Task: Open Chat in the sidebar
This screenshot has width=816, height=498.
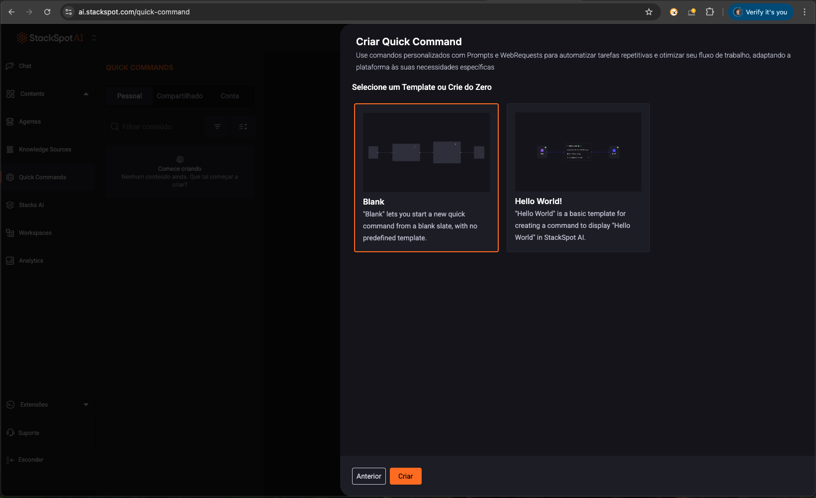Action: pos(25,66)
